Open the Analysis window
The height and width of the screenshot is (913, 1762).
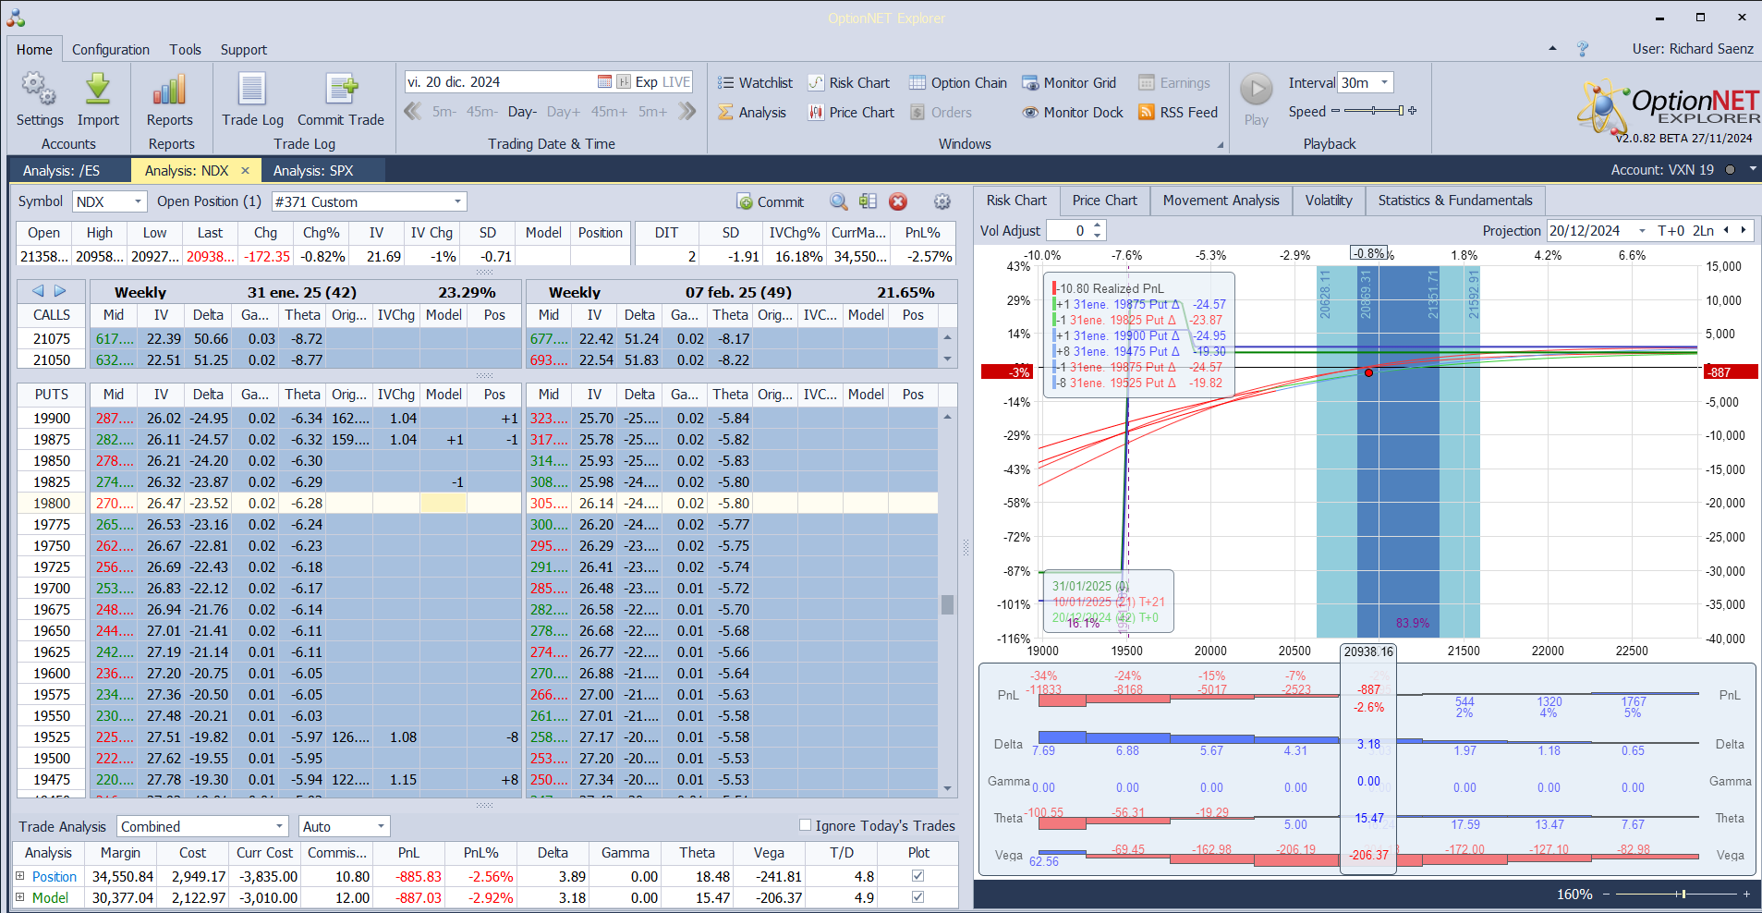[x=752, y=112]
